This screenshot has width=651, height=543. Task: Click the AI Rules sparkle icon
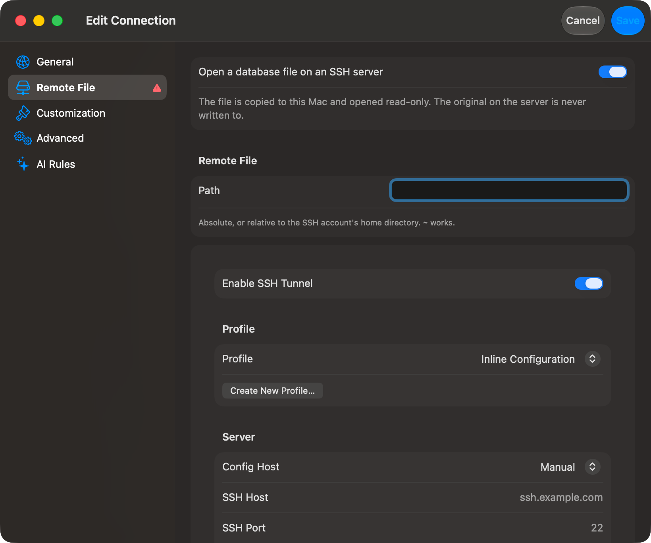[x=23, y=164]
